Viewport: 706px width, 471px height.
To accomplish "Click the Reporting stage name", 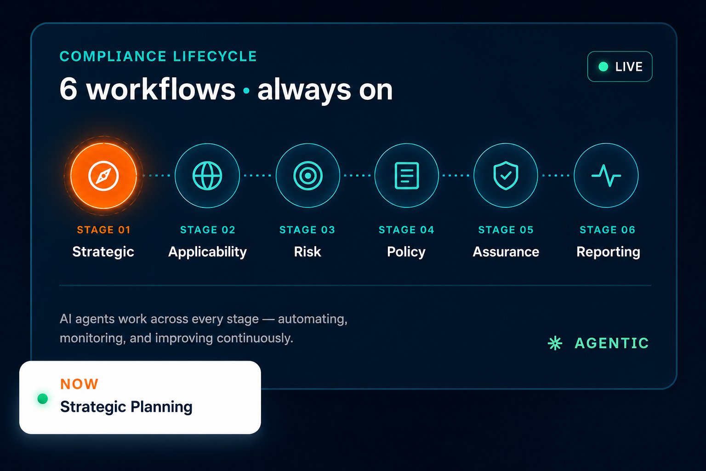I will [x=609, y=252].
